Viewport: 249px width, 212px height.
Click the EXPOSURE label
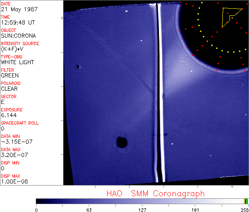(x=12, y=110)
